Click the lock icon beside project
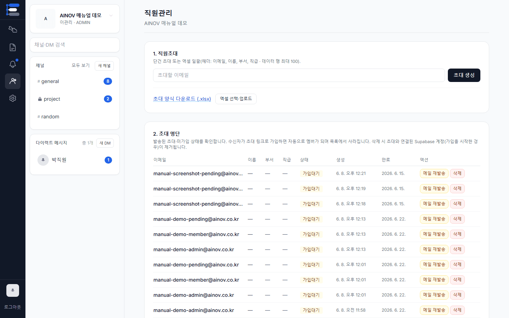Screen dimensions: 509x318 (x=40, y=99)
